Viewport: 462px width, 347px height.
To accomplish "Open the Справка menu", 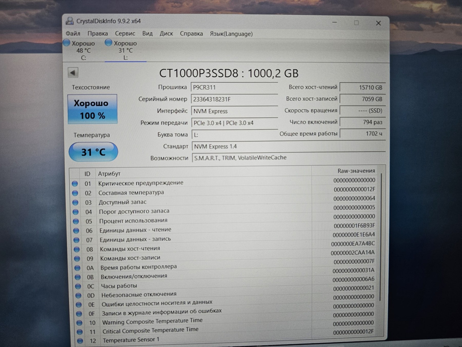I will coord(191,34).
